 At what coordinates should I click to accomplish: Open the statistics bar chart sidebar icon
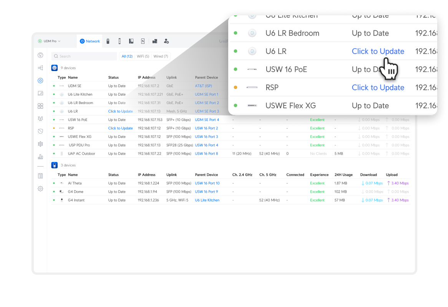(40, 157)
